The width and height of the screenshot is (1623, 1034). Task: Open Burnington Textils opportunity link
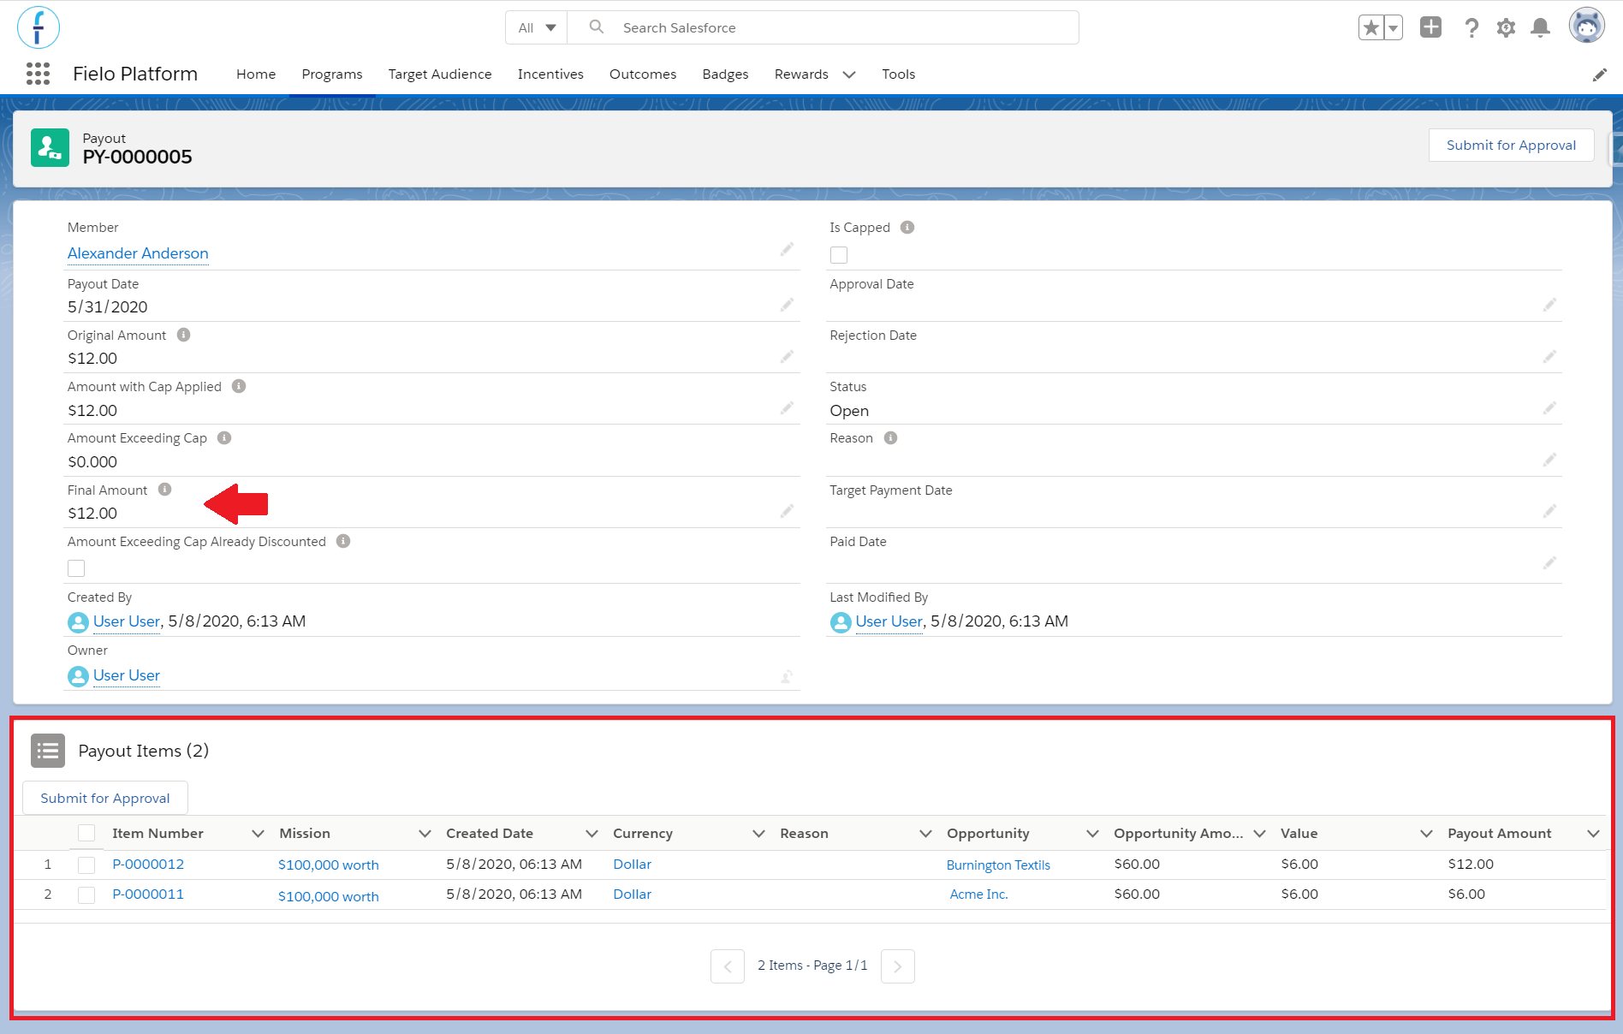pos(998,865)
